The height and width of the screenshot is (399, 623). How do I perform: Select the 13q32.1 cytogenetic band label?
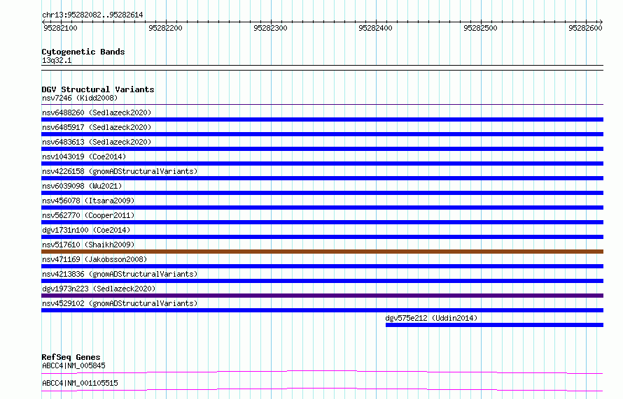tap(57, 60)
